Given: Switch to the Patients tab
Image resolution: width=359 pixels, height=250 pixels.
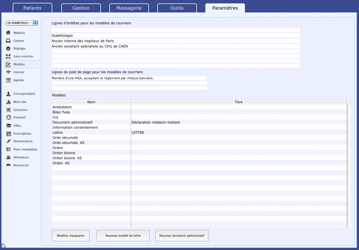Looking at the screenshot, I should point(32,8).
